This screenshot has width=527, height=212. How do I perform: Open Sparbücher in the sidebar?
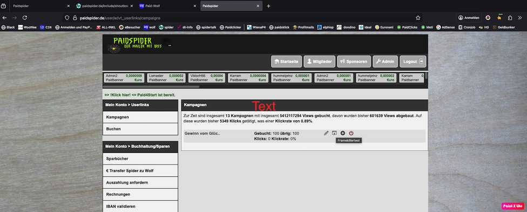pos(140,159)
